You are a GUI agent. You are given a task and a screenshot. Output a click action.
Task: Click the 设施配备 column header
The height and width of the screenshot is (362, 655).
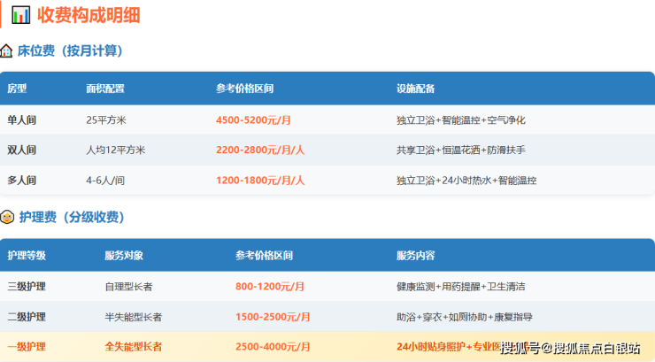coord(416,89)
